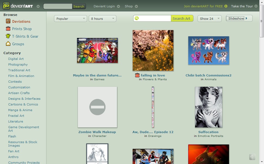Select the Artisan Crafts category
264x164 pixels.
click(19, 93)
